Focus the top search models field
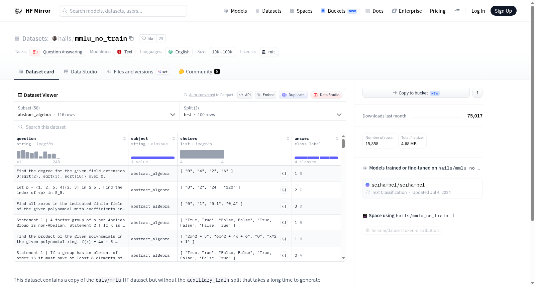The height and width of the screenshot is (286, 535). pyautogui.click(x=123, y=11)
